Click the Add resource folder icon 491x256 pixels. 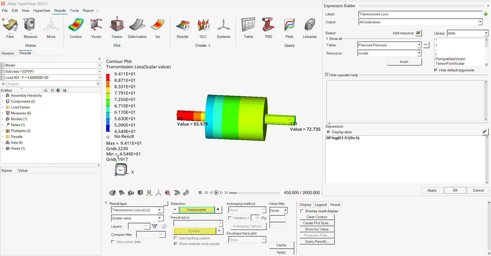(x=418, y=33)
